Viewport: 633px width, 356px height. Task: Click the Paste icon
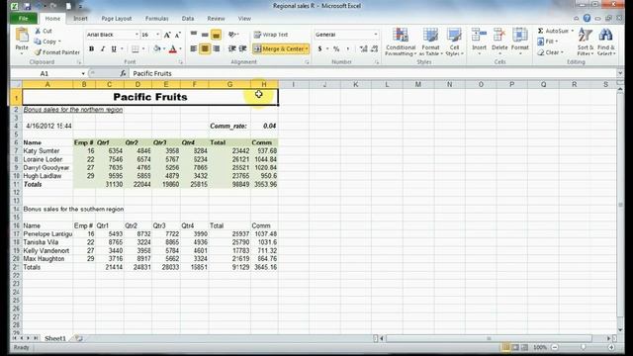[x=22, y=36]
